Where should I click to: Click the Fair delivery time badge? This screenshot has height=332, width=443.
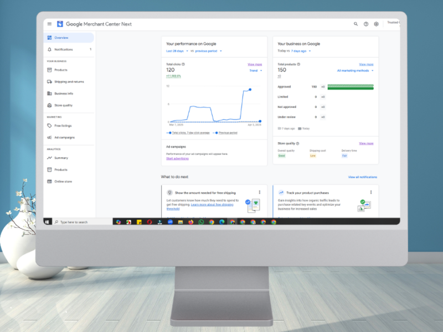(344, 155)
